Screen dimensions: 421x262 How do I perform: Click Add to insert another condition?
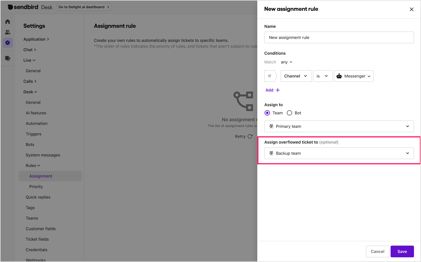(x=272, y=90)
